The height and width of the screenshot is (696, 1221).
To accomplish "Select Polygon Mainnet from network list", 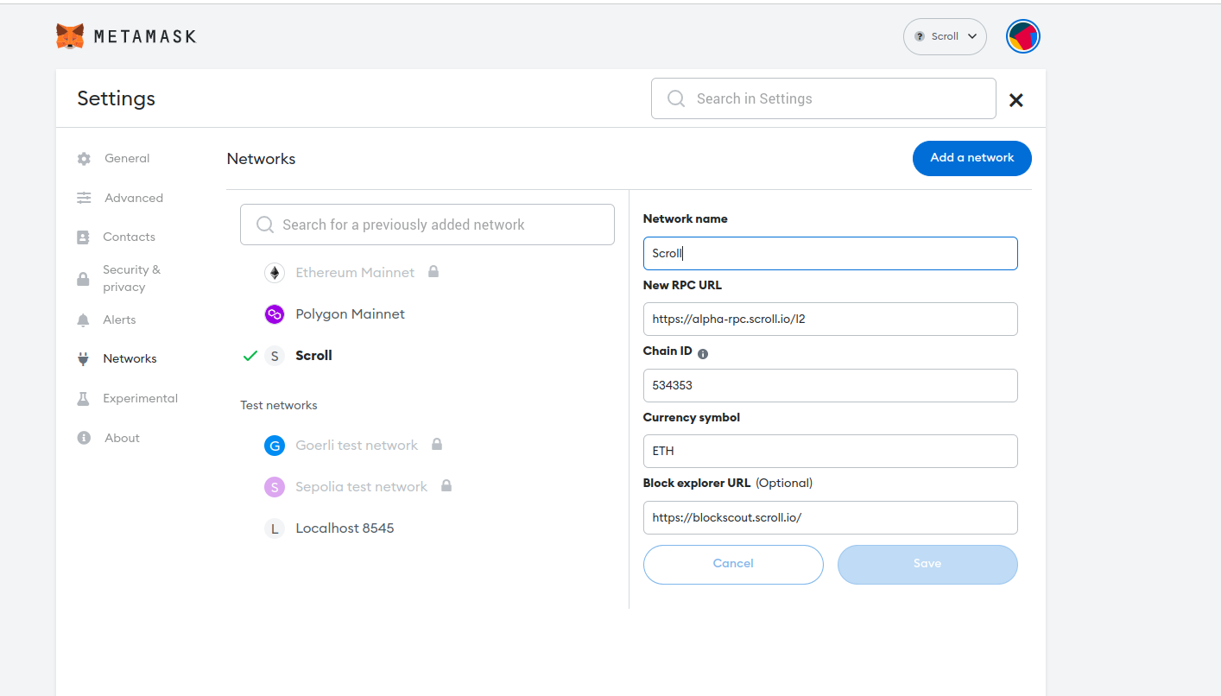I will click(350, 313).
